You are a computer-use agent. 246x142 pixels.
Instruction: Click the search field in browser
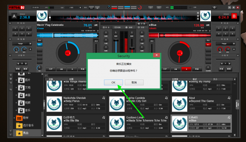(67, 75)
